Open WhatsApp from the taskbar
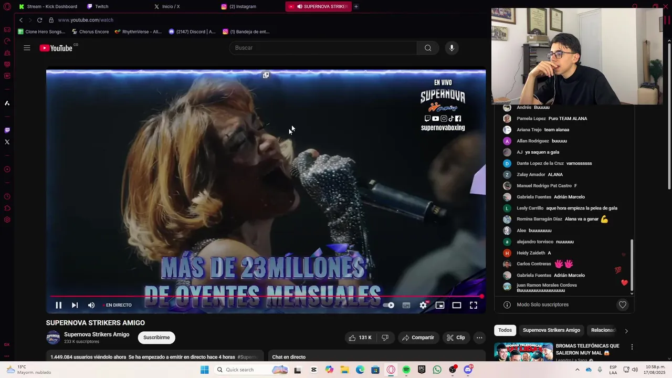The width and height of the screenshot is (672, 378). click(437, 370)
